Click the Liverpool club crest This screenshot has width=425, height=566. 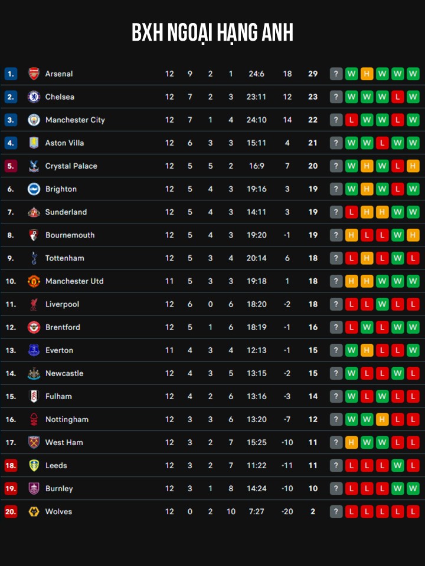tap(34, 304)
